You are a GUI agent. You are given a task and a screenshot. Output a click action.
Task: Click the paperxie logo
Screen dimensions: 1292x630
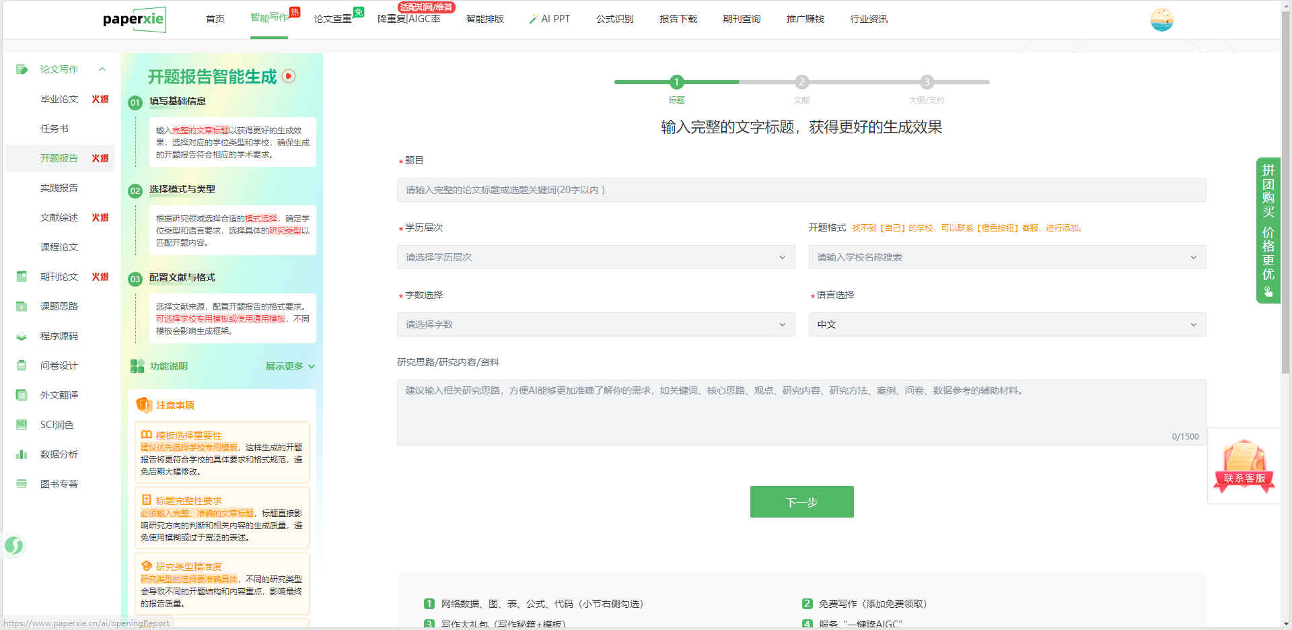tap(134, 20)
